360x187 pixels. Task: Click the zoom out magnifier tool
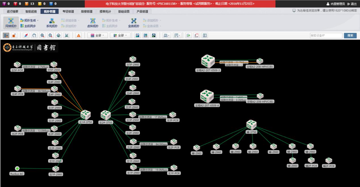point(50,35)
